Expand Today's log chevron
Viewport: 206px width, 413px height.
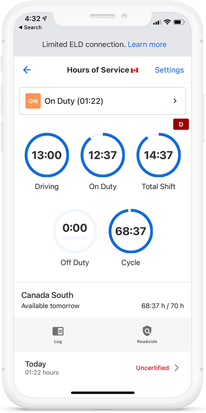177,368
